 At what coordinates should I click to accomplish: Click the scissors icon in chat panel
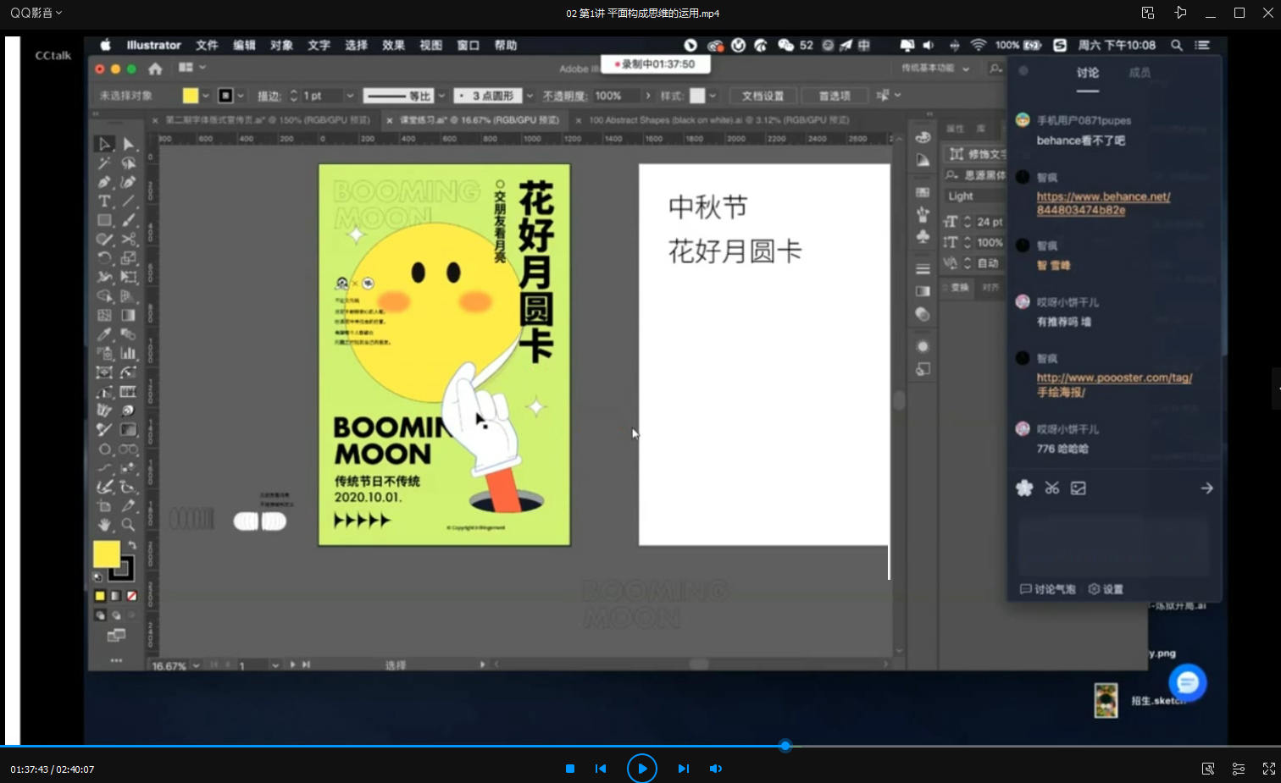pos(1051,488)
